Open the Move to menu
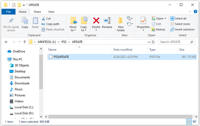The image size is (200, 126). pyautogui.click(x=73, y=24)
